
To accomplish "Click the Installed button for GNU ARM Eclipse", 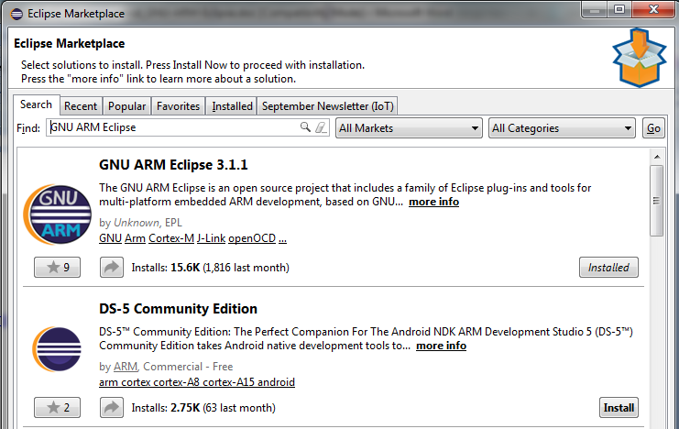I will coord(608,268).
